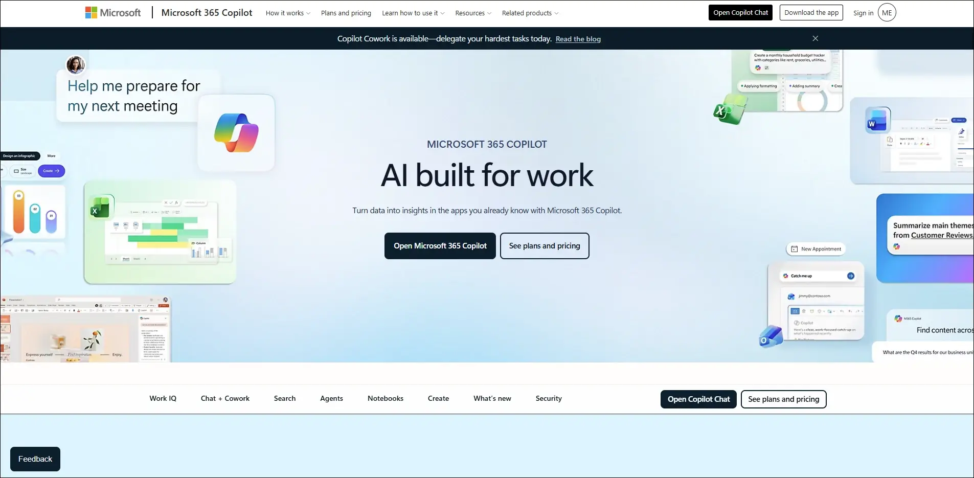The image size is (974, 478).
Task: Dismiss the Copilot Cowork banner
Action: coord(816,38)
